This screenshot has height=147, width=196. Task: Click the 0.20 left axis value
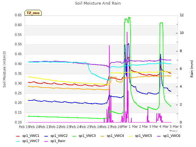coord(18,103)
